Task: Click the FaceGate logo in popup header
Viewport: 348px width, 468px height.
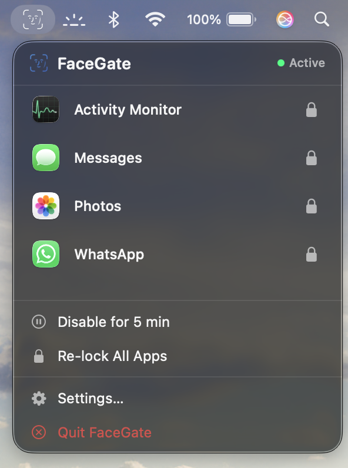Action: (39, 63)
